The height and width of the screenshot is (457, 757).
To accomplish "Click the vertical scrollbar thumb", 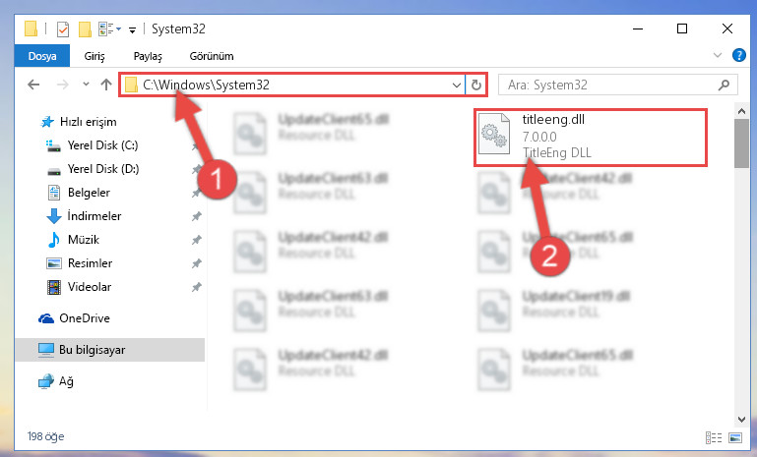I will [x=741, y=143].
